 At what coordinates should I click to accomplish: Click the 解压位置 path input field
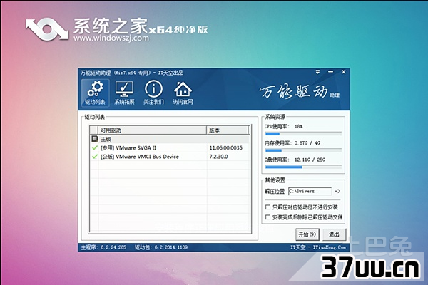pos(310,191)
